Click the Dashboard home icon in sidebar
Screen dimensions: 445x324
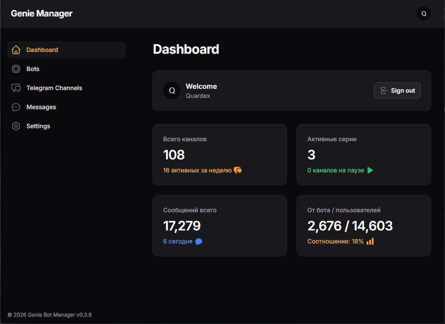tap(16, 50)
